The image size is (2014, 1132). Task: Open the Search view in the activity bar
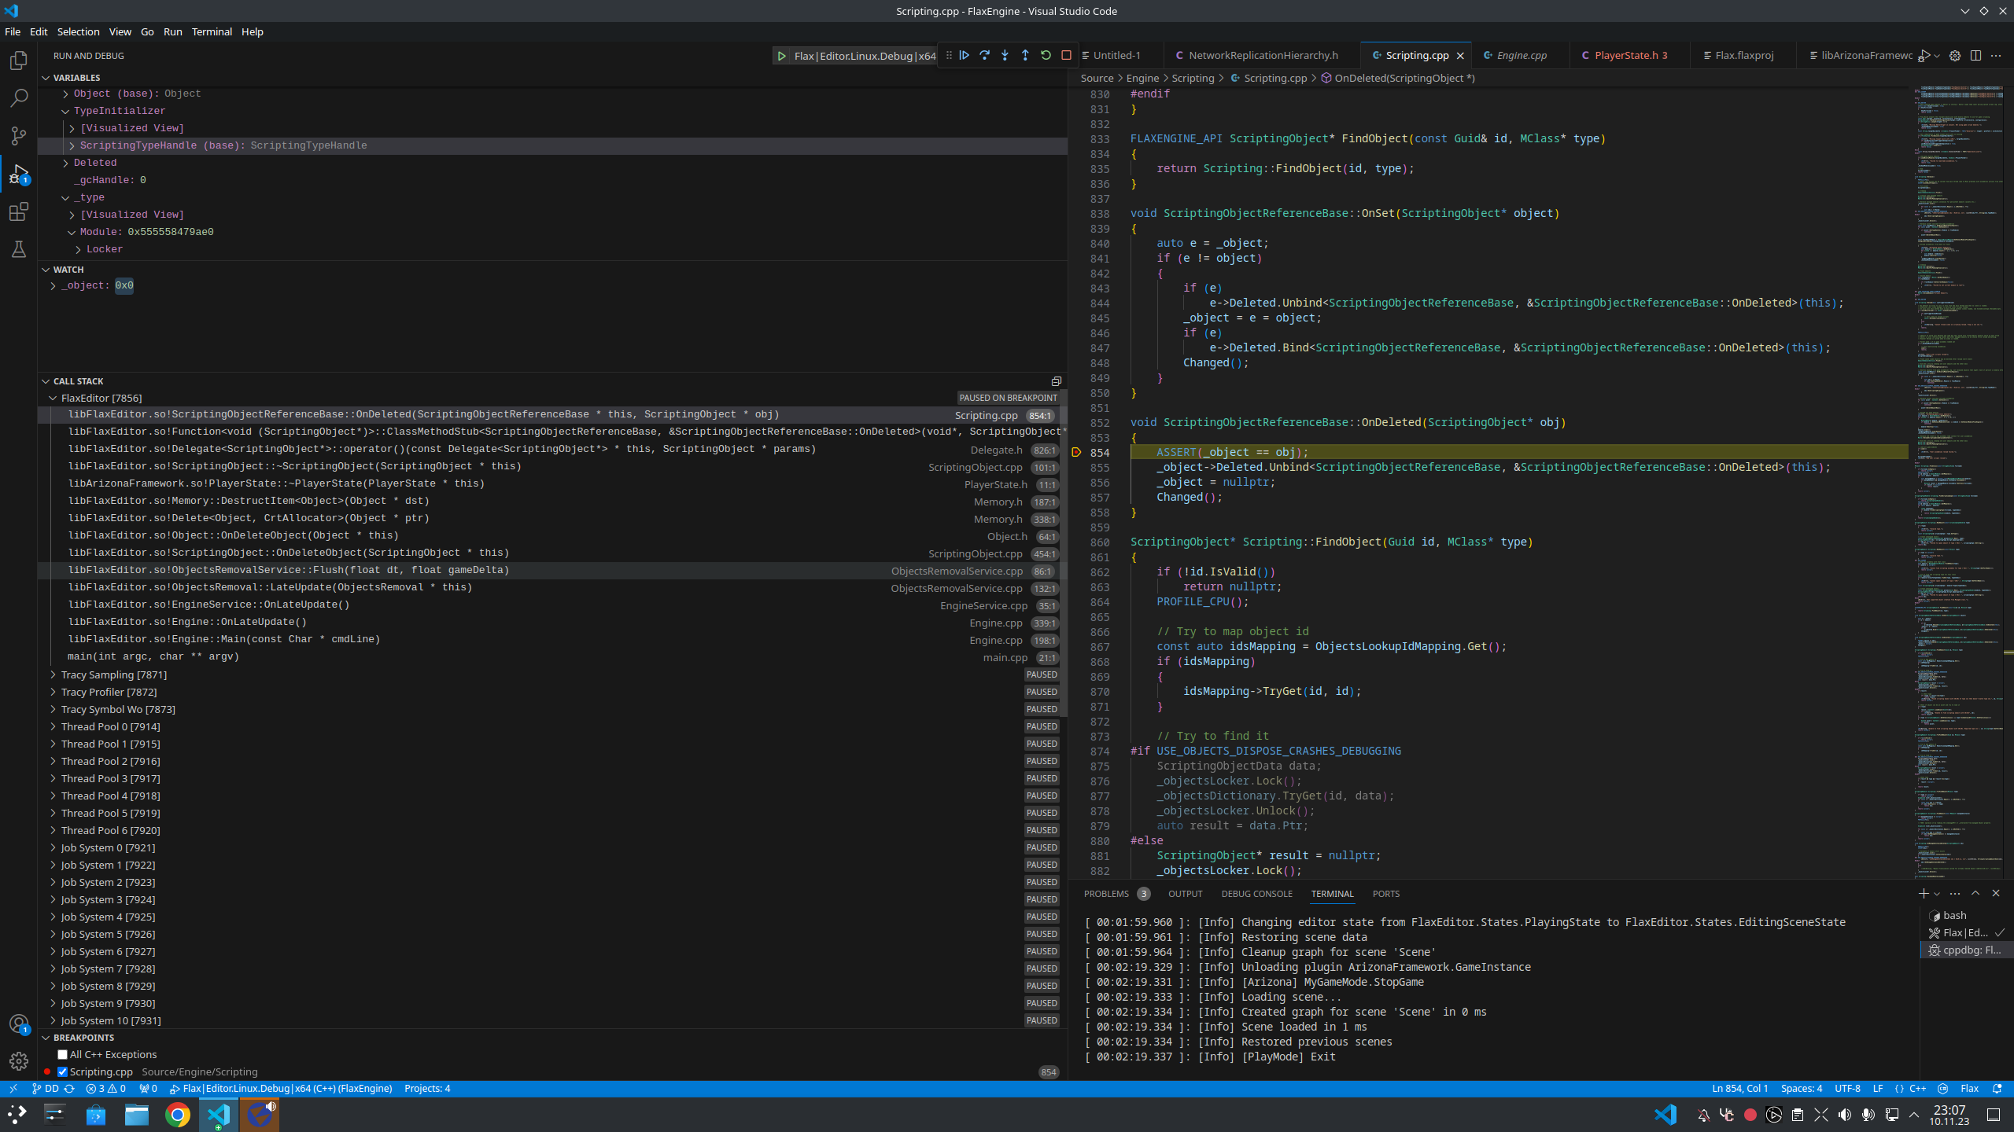(18, 98)
